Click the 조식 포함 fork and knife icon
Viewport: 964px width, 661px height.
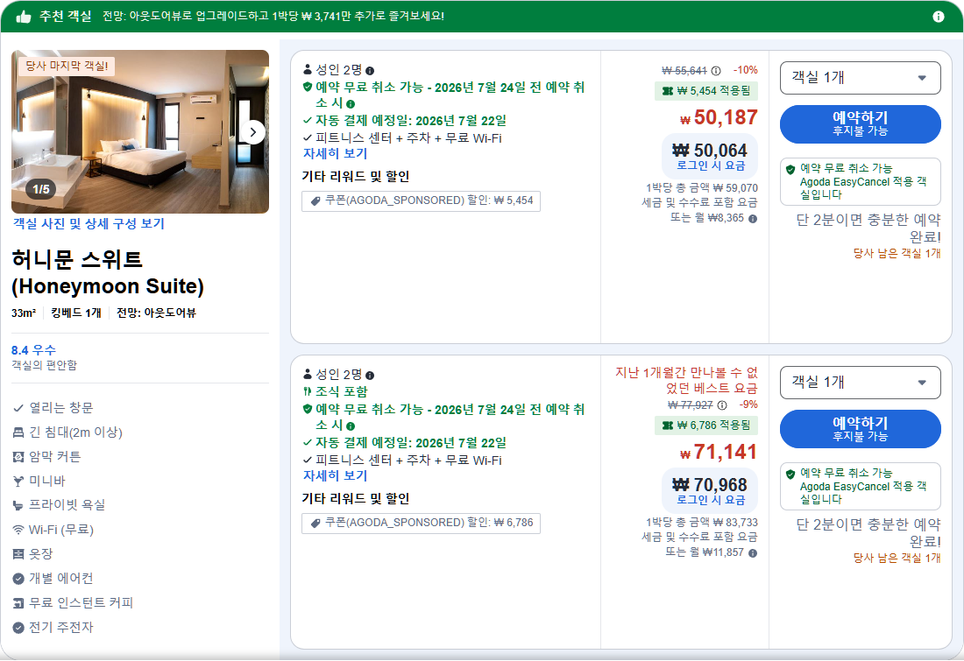[x=308, y=391]
